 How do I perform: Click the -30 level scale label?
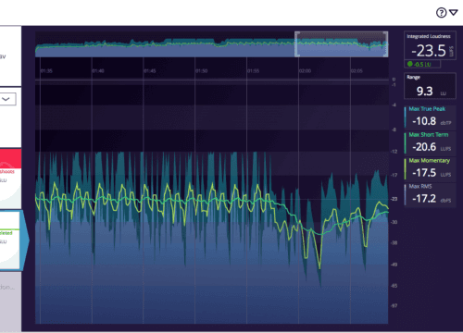(394, 222)
